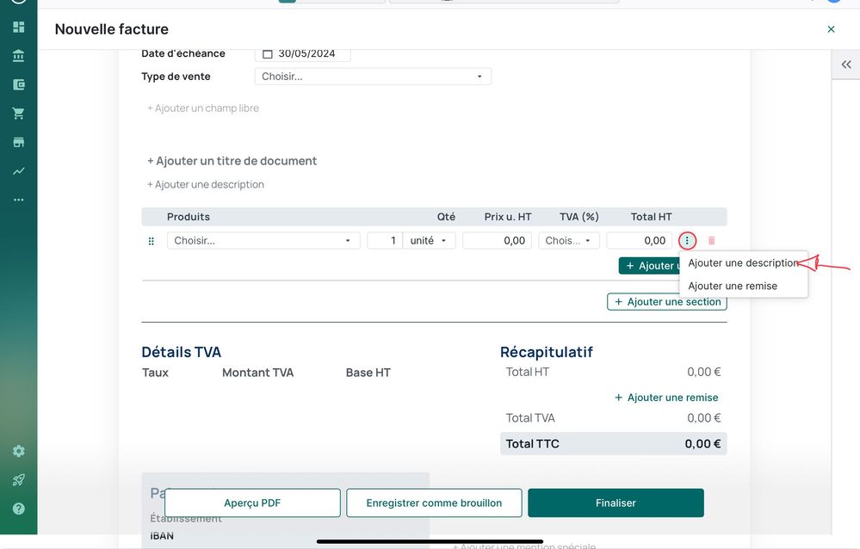The width and height of the screenshot is (860, 549).
Task: Select Ajouter une remise menu entry
Action: point(733,286)
